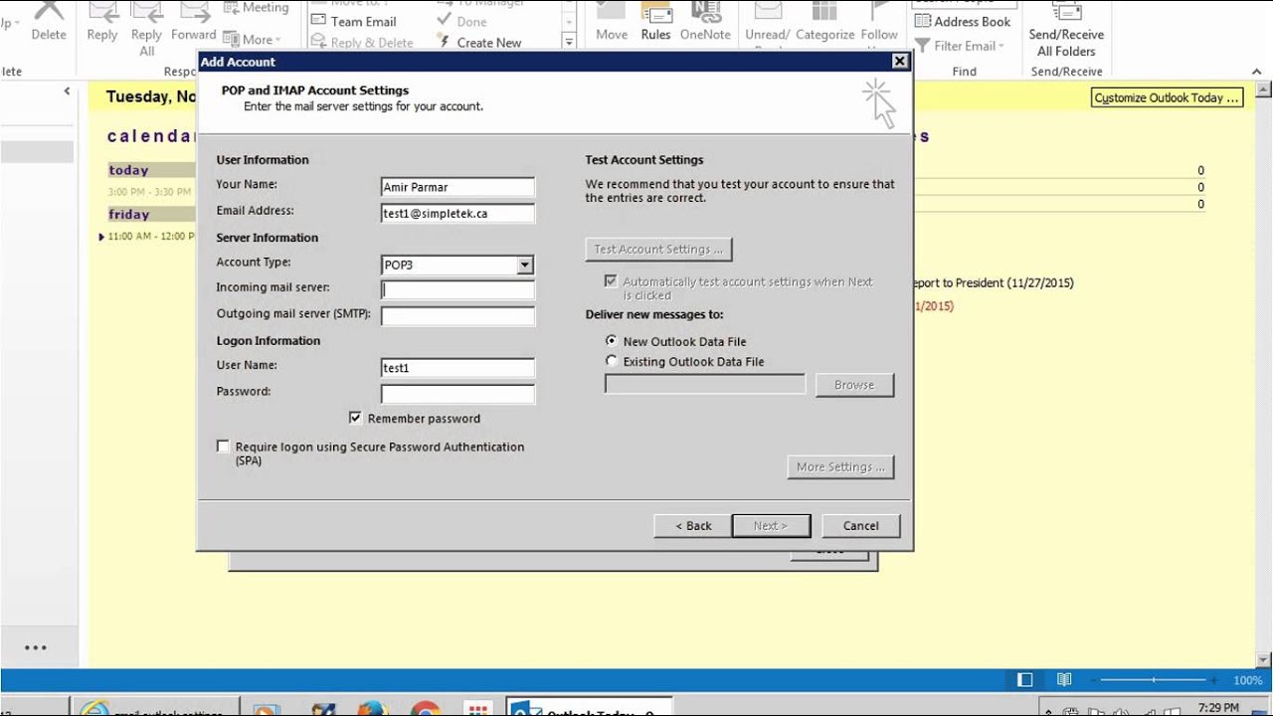1273x716 pixels.
Task: Click the Back button
Action: click(x=693, y=526)
